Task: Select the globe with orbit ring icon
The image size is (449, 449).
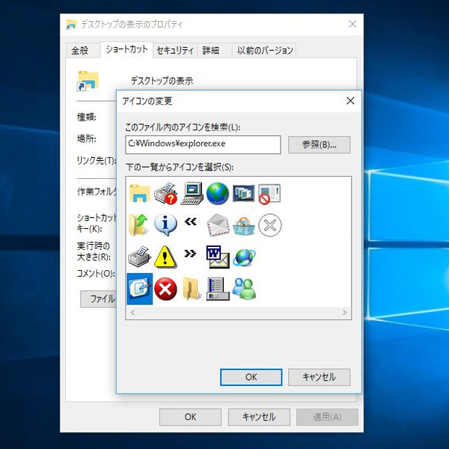Action: point(244,257)
